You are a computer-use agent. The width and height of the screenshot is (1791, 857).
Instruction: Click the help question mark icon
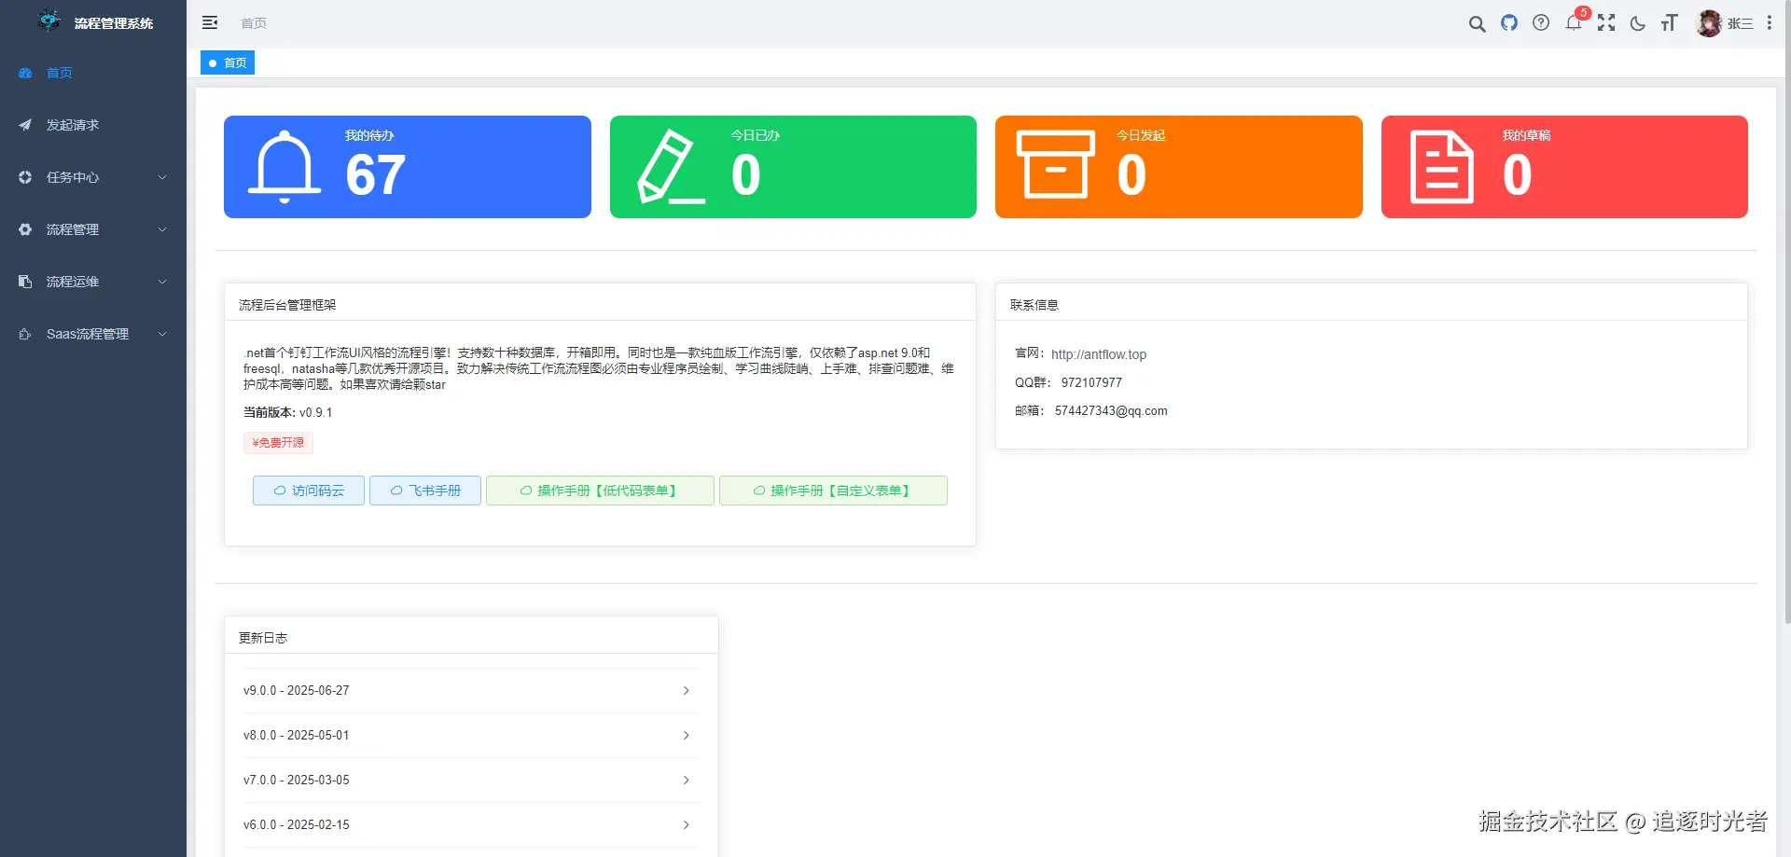(x=1541, y=22)
